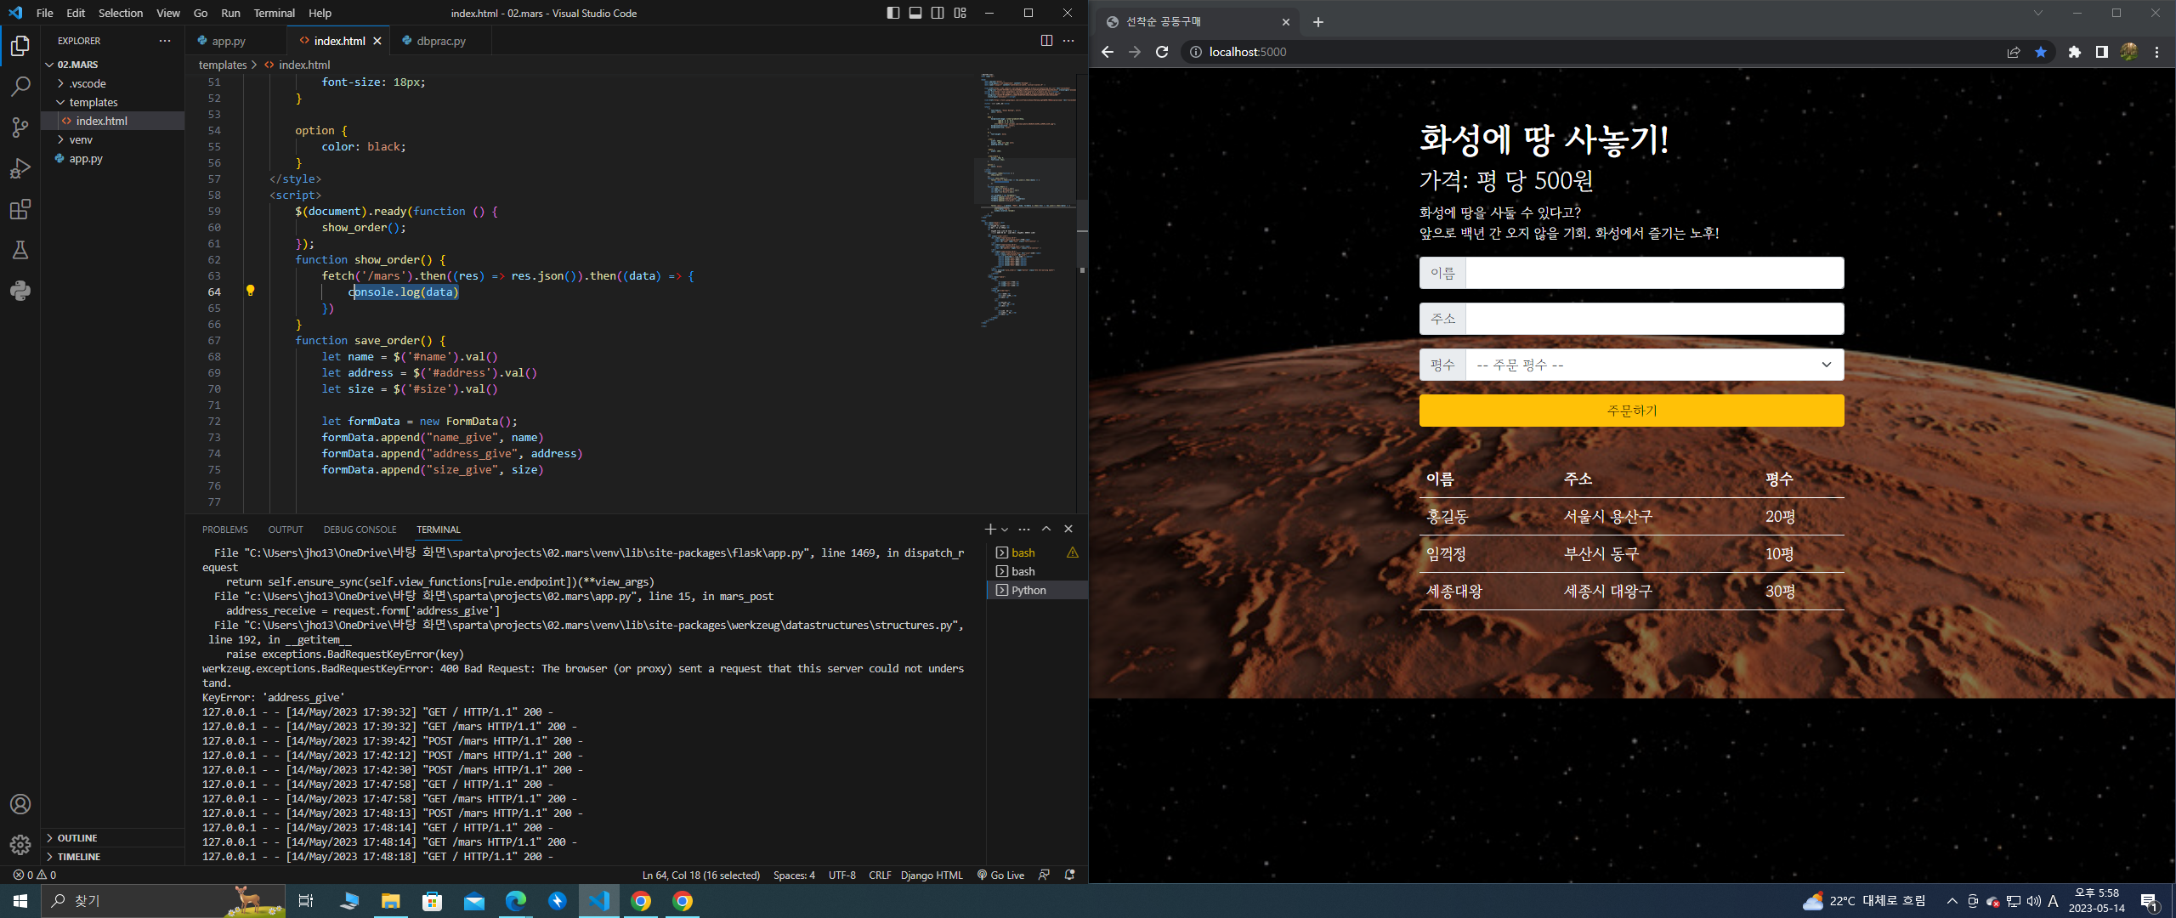Viewport: 2176px width, 918px height.
Task: Click the Ln 64, Col 18 position indicator
Action: coord(701,875)
